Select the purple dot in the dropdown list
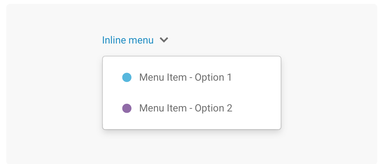 click(x=127, y=108)
